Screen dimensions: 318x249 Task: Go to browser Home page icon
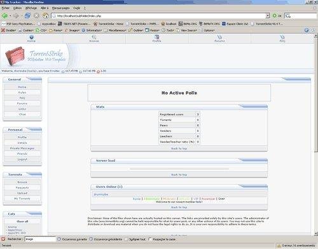point(46,15)
